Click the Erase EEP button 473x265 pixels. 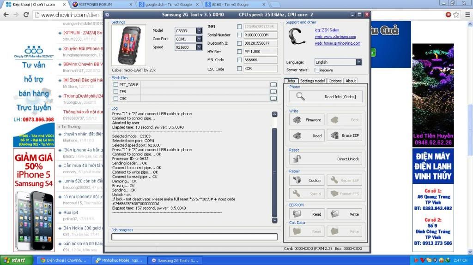(x=344, y=135)
